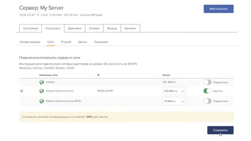
Task: Click the Подключить label for pubtest
Action: [220, 82]
